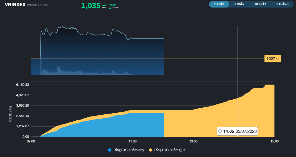Screen dimensions: 296x157
Task: Click the blue dot legend marker
Action: 109,150
